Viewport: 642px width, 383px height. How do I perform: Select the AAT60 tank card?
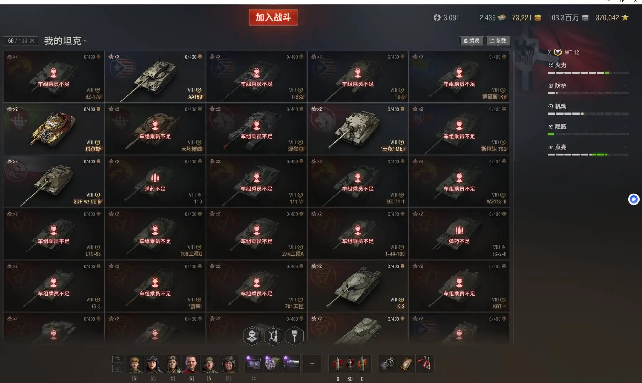155,77
